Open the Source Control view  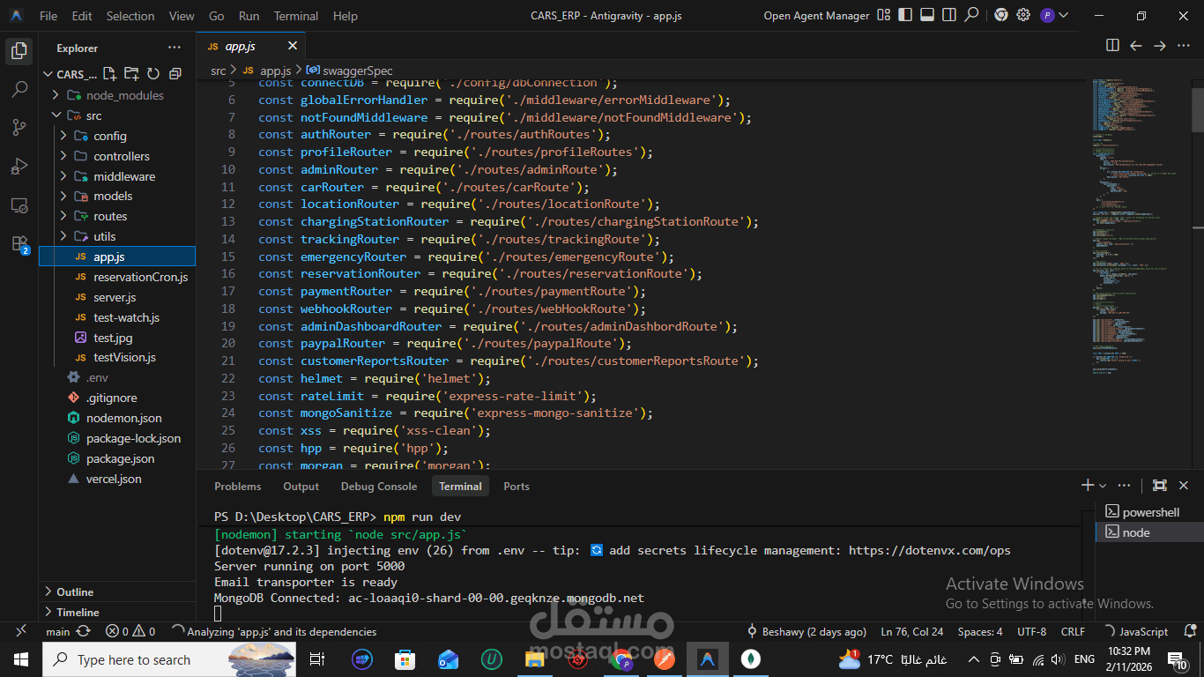click(x=19, y=128)
